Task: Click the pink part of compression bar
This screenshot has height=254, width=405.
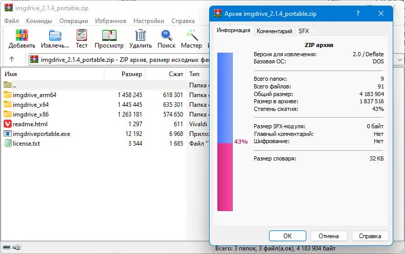Action: (224, 177)
